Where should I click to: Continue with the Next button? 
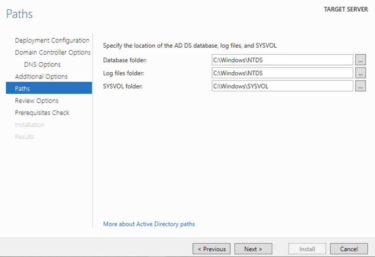(253, 249)
